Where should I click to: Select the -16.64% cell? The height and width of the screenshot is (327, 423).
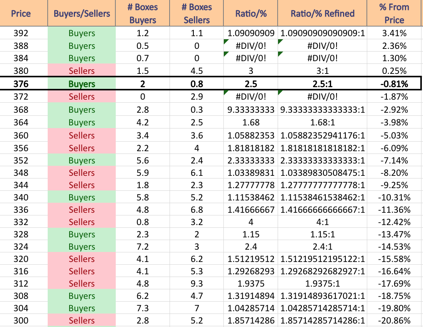pyautogui.click(x=394, y=271)
